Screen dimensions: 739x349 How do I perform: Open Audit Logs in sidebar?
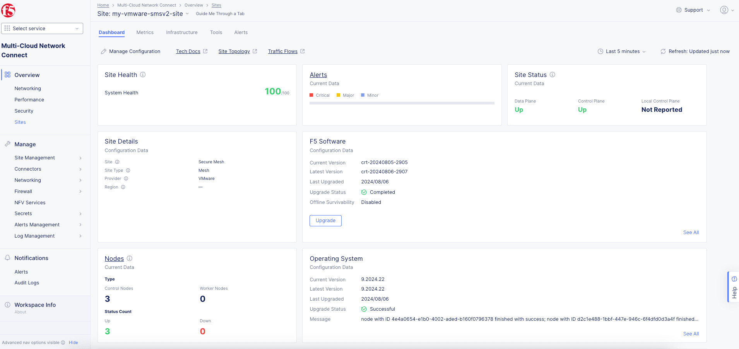(x=27, y=283)
